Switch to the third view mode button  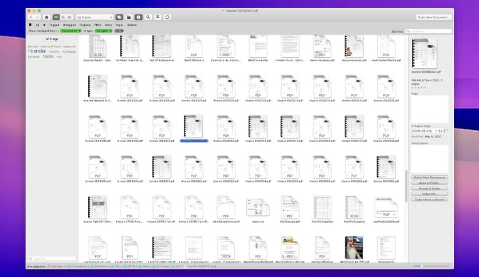tap(70, 17)
